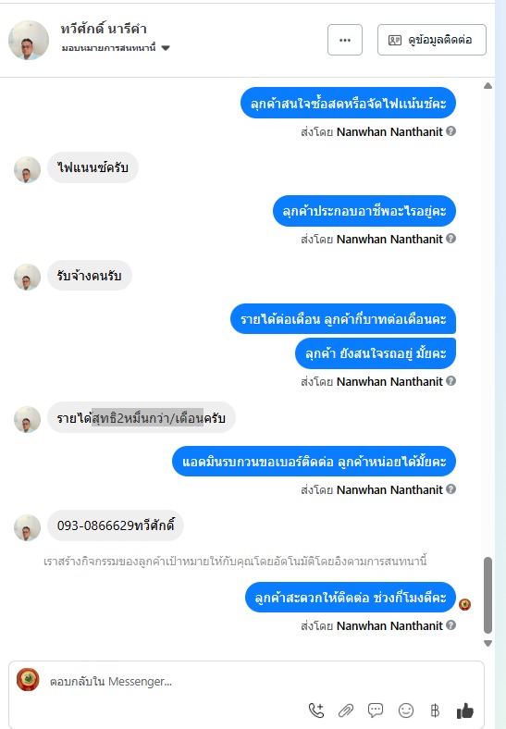Image resolution: width=506 pixels, height=729 pixels.
Task: Open saved replies speech bubble icon
Action: pos(376,710)
